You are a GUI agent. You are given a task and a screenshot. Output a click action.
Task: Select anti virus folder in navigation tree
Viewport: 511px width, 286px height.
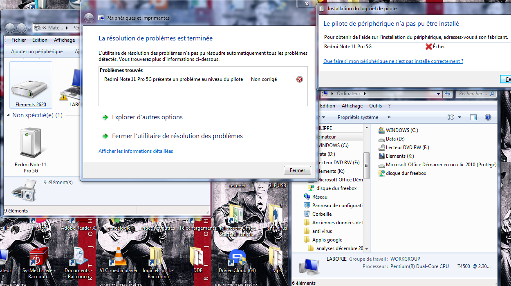(x=318, y=231)
